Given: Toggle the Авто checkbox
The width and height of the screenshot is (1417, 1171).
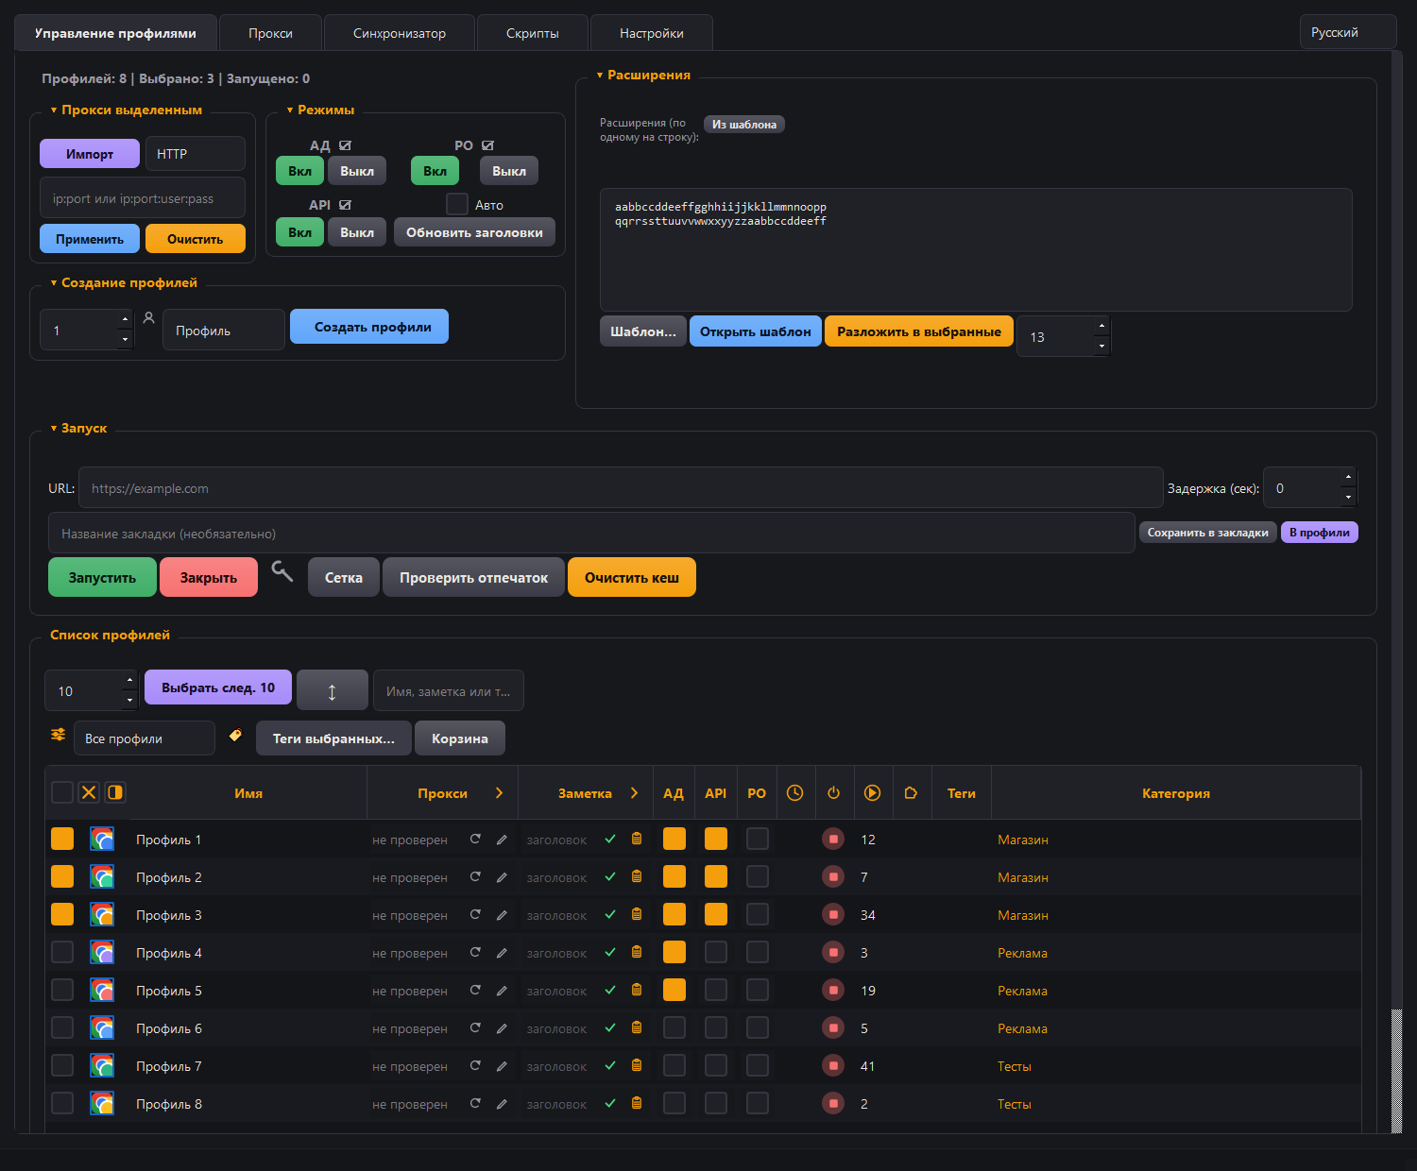Looking at the screenshot, I should pos(457,204).
